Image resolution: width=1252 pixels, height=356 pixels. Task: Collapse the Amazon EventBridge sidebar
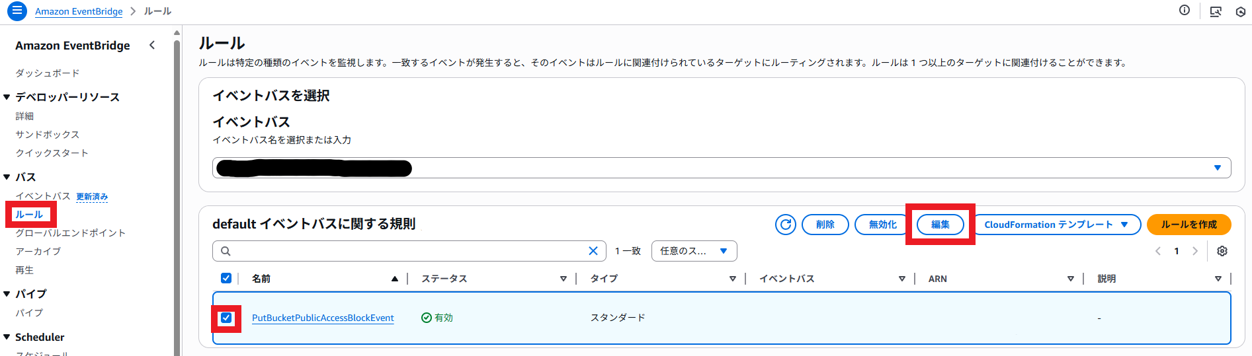coord(152,45)
